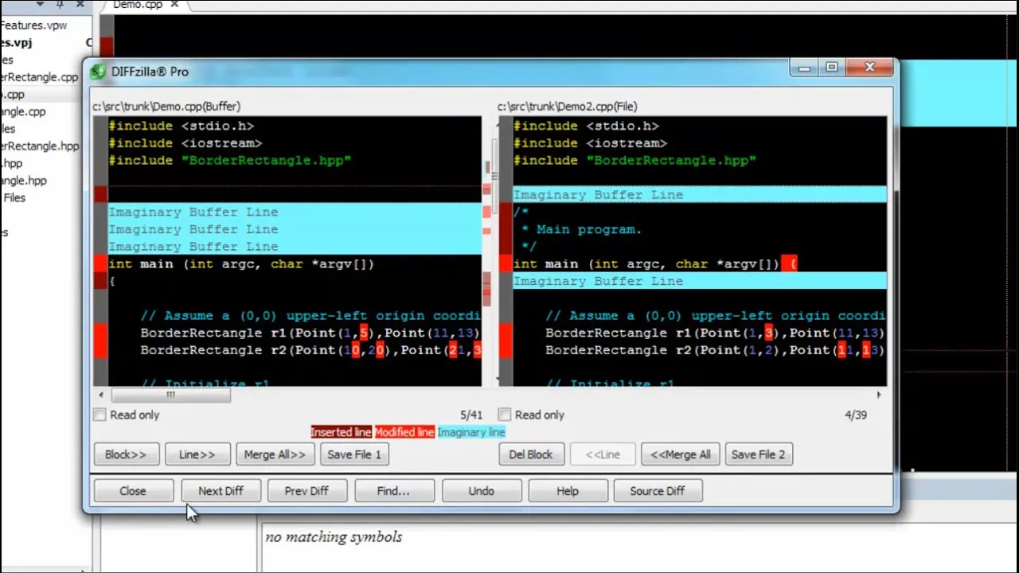Click '* Main program.' comment in right pane

pos(582,229)
